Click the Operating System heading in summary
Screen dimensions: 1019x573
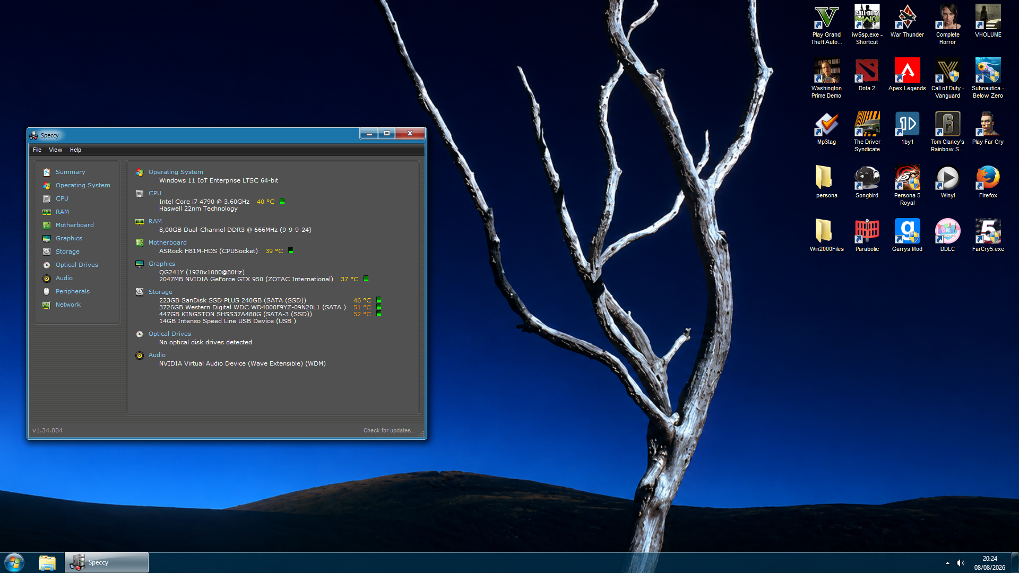(x=176, y=172)
